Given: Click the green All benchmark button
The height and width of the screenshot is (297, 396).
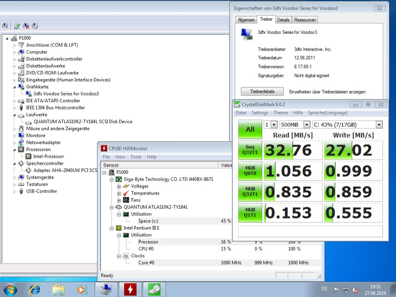Looking at the screenshot, I should pyautogui.click(x=250, y=129).
